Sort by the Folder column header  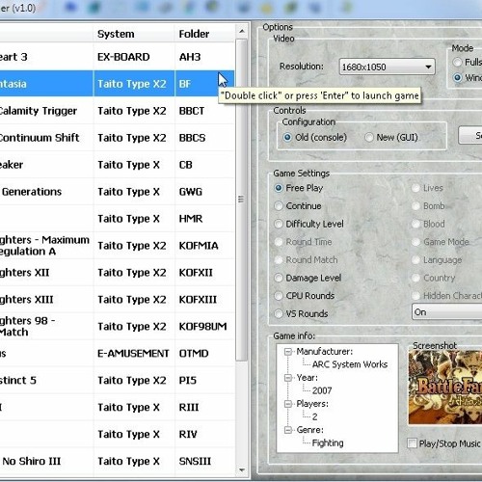click(204, 34)
